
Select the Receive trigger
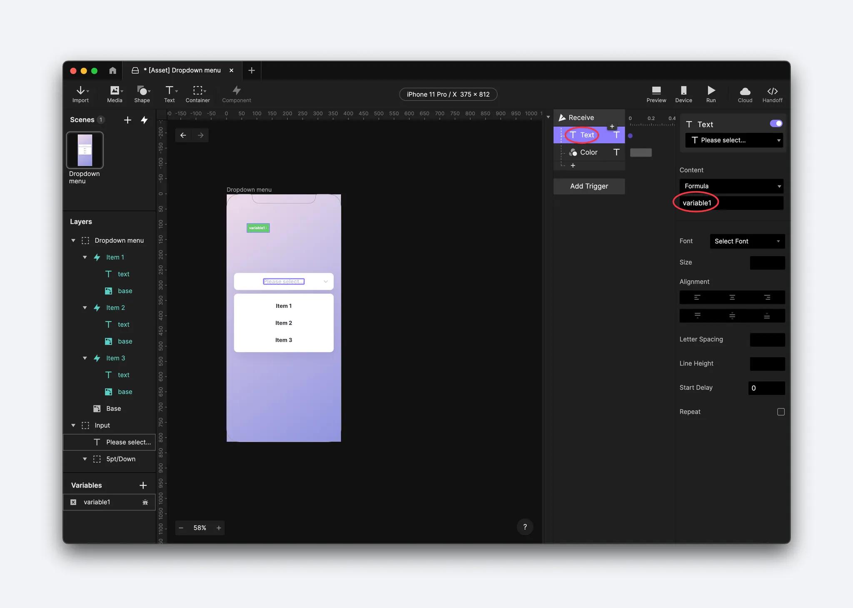click(x=589, y=118)
